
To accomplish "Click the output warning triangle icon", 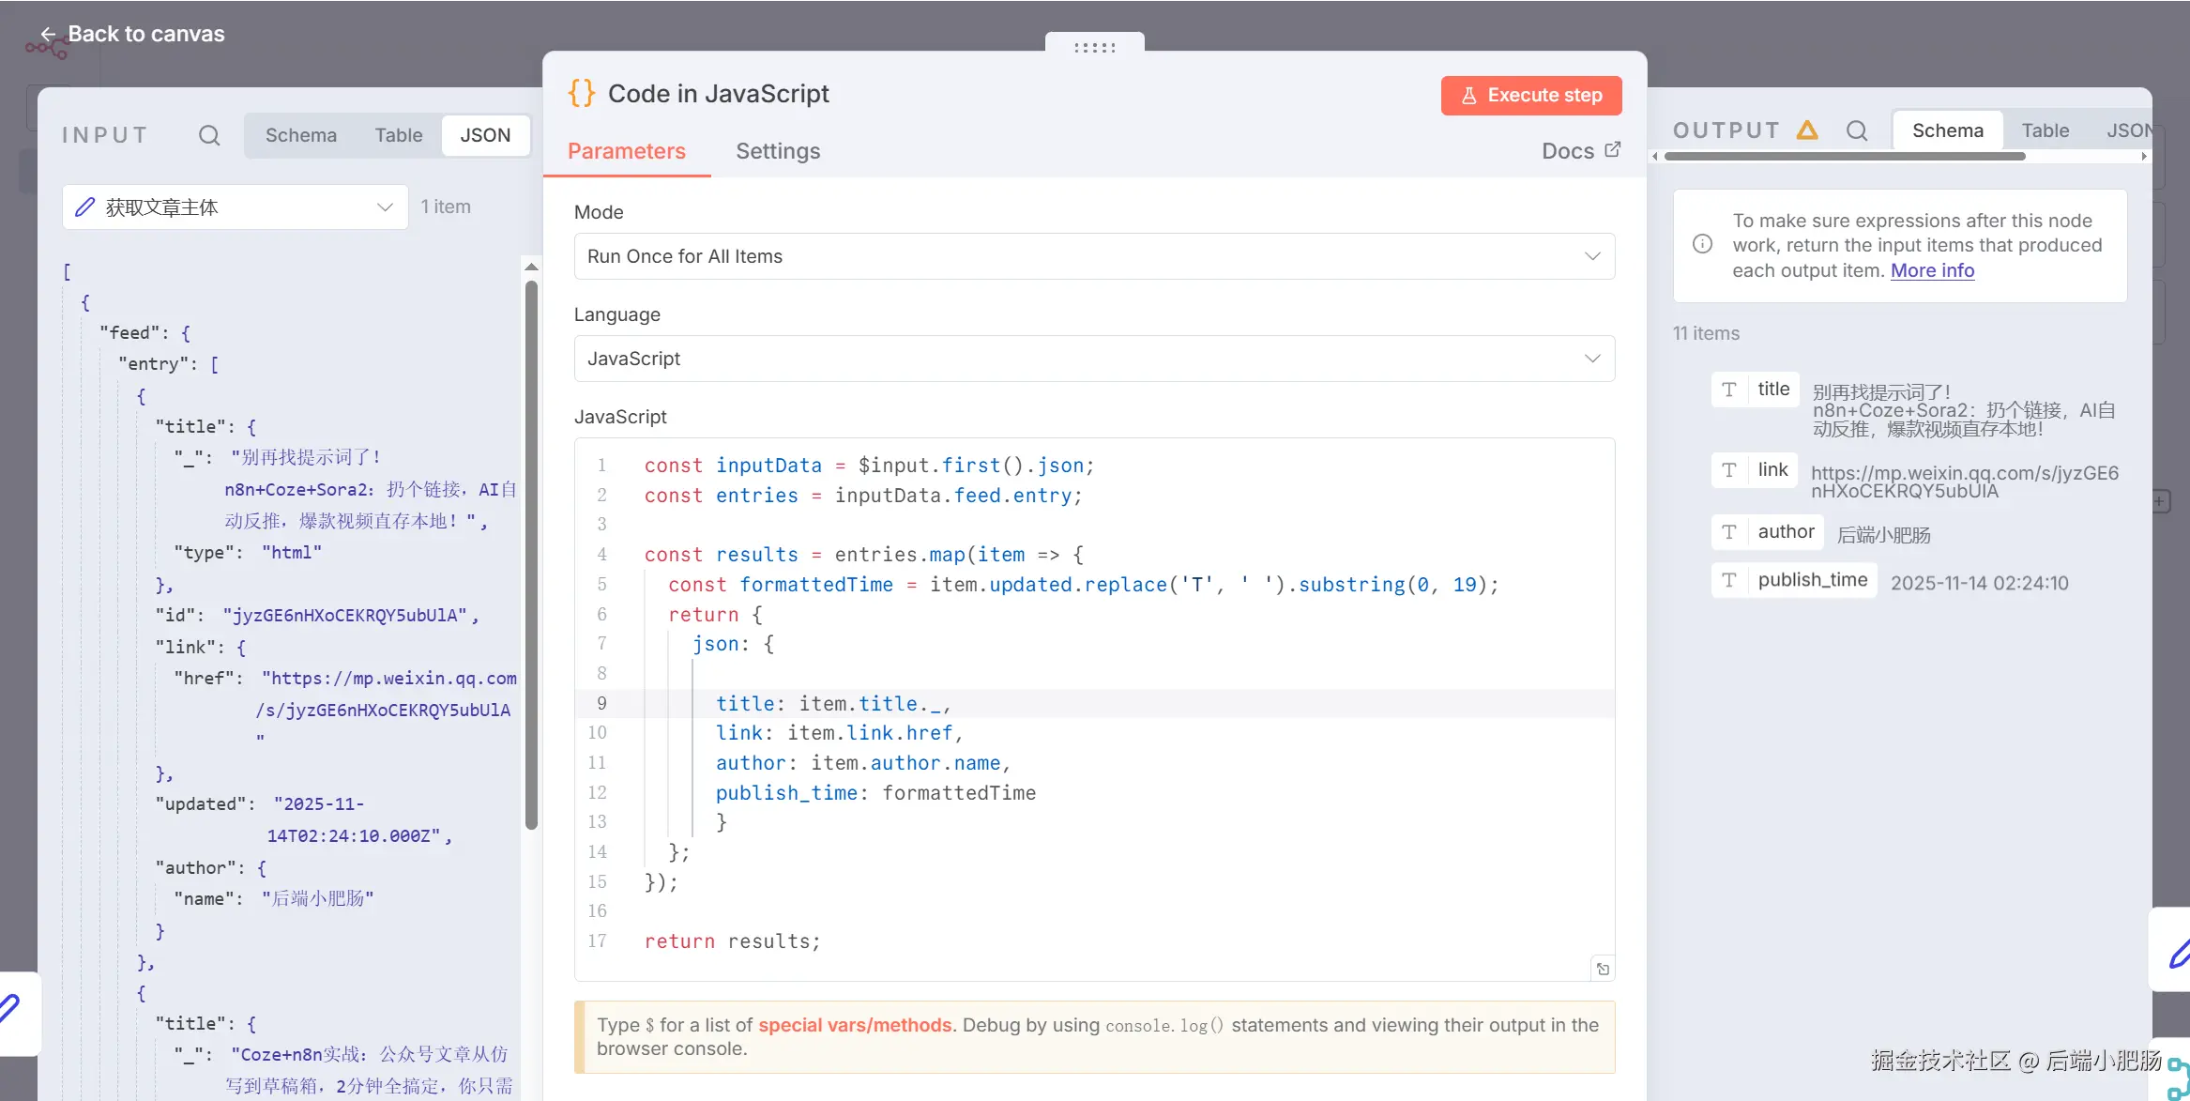I will point(1807,130).
